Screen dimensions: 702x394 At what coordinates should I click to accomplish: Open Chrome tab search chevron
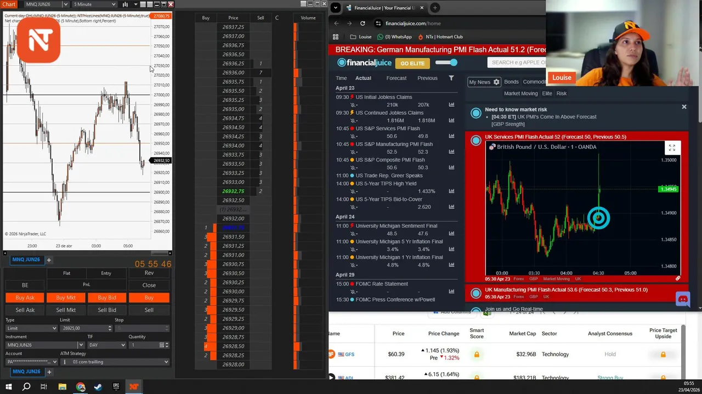click(x=335, y=8)
